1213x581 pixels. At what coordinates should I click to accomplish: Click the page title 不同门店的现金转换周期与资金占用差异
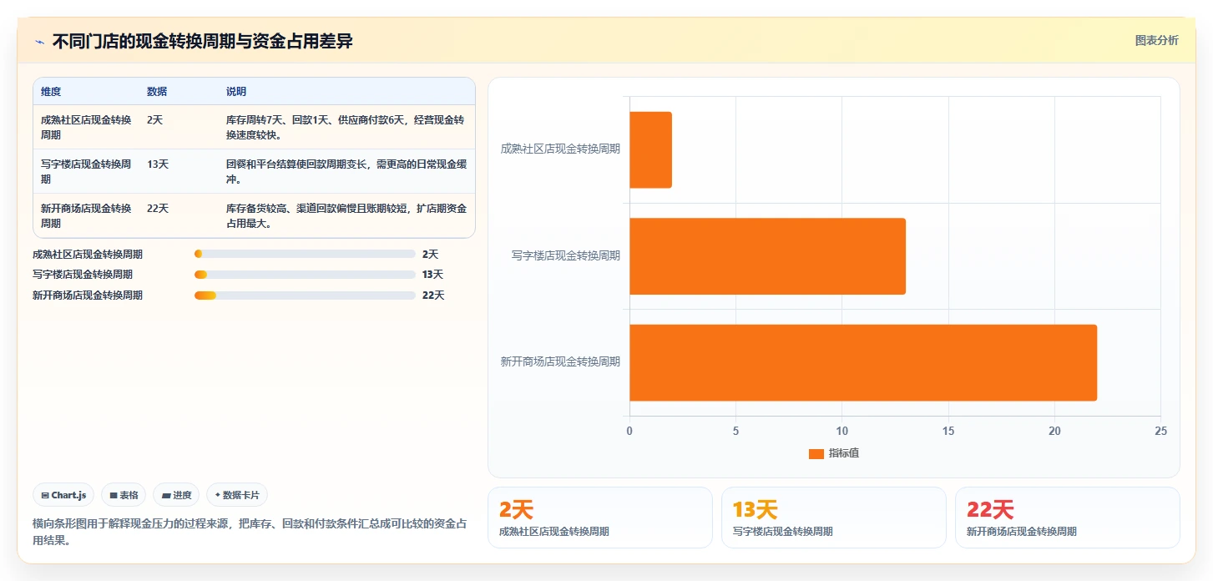(x=202, y=41)
